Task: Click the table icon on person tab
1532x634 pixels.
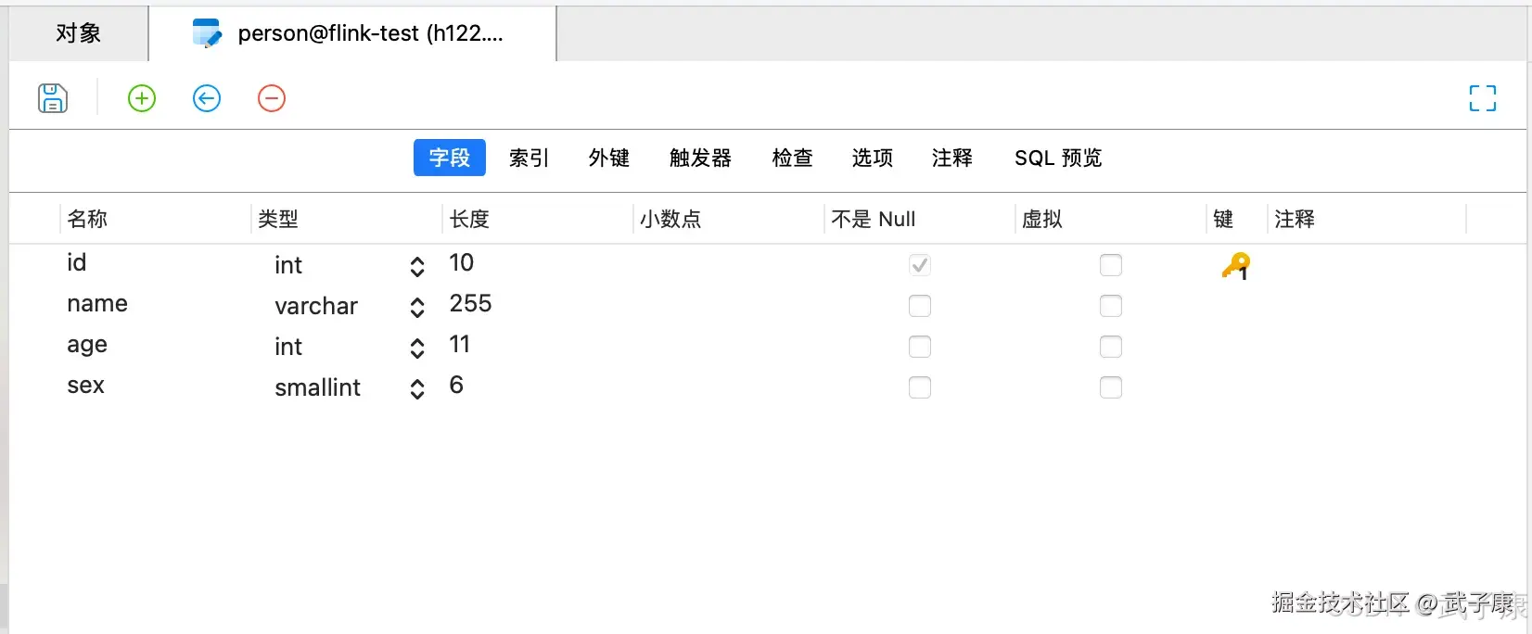Action: [206, 33]
